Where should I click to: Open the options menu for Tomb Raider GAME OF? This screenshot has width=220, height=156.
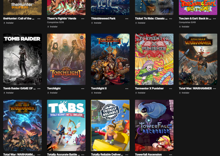tap(39, 89)
